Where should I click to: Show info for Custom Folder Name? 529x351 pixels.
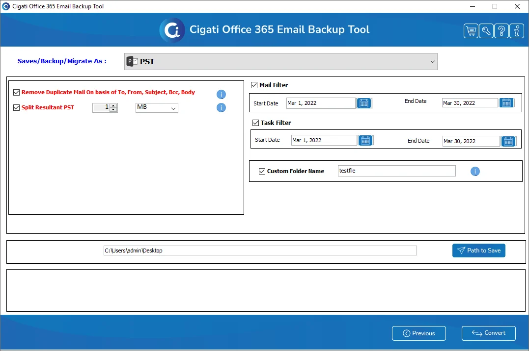tap(475, 172)
